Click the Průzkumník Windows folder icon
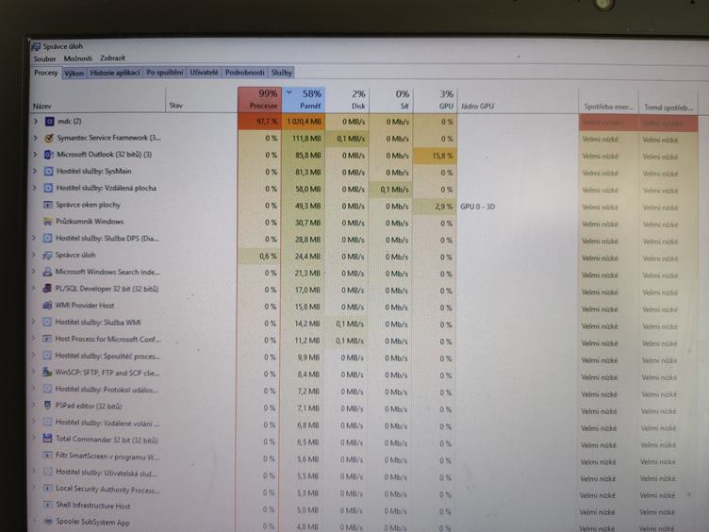Image resolution: width=709 pixels, height=532 pixels. tap(47, 222)
